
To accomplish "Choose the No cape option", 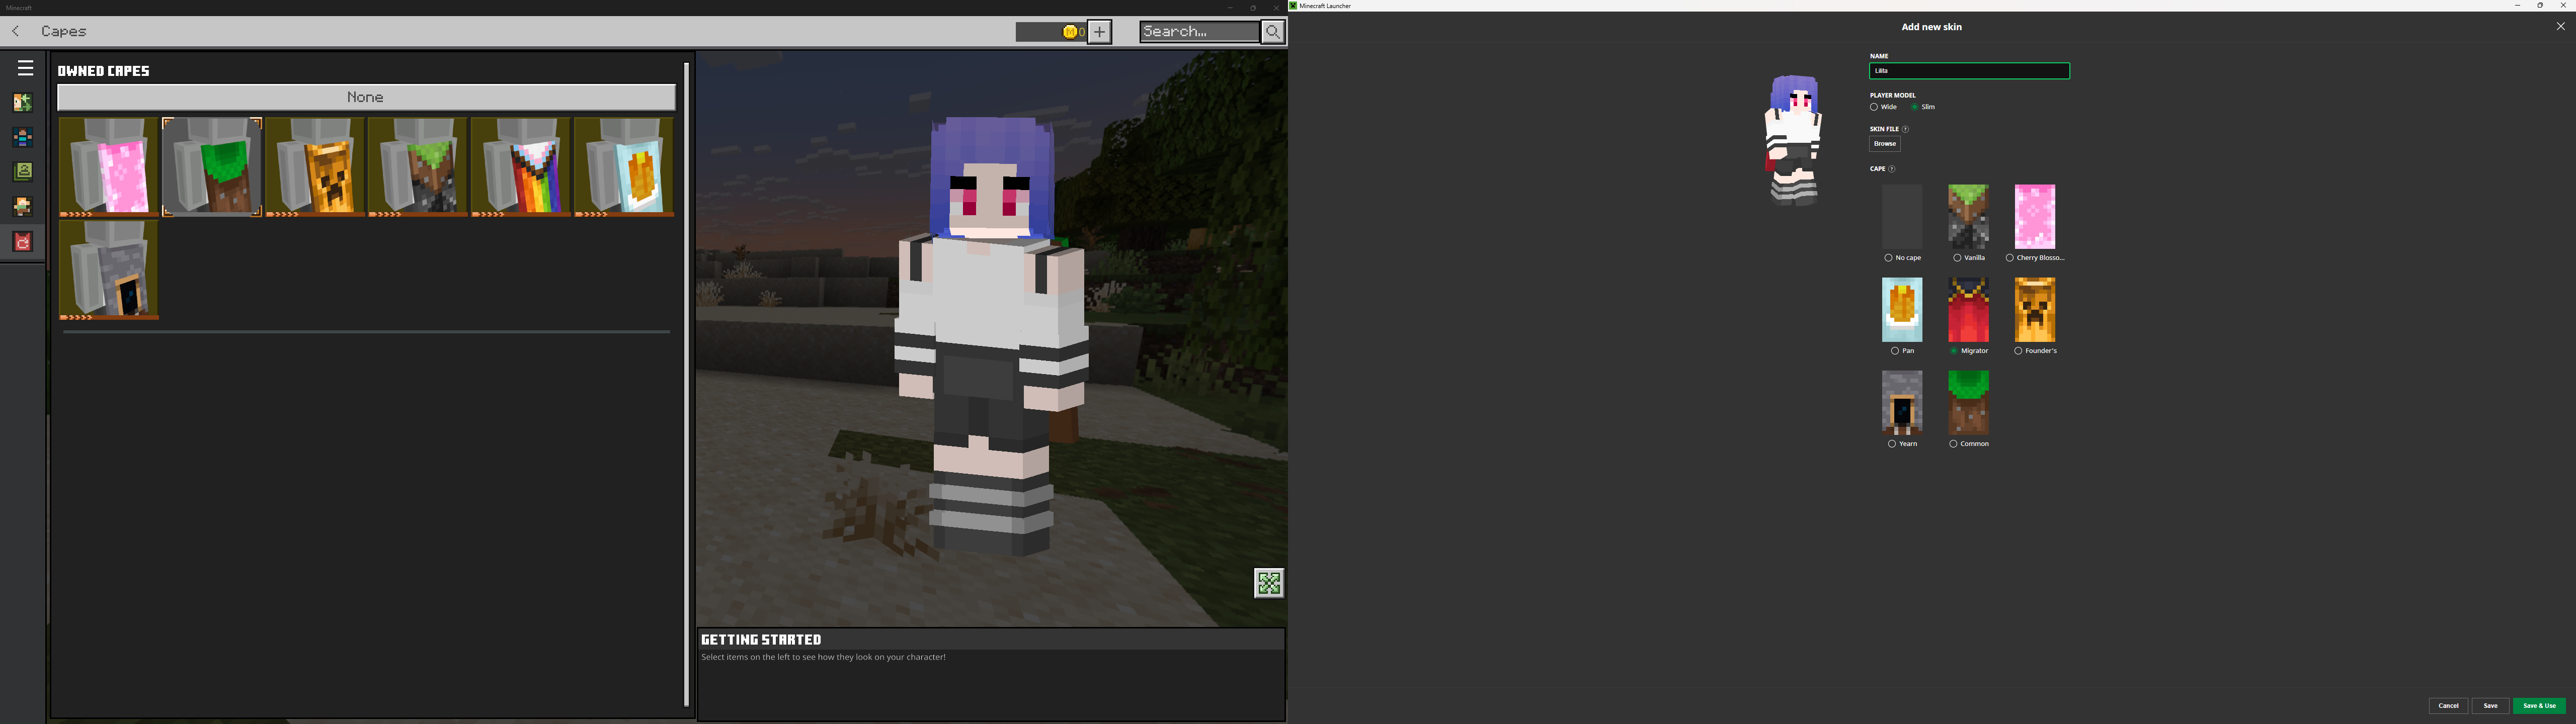I will (x=1888, y=258).
